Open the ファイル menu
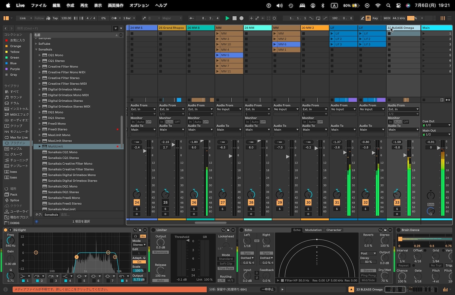The image size is (455, 295). [x=38, y=5]
